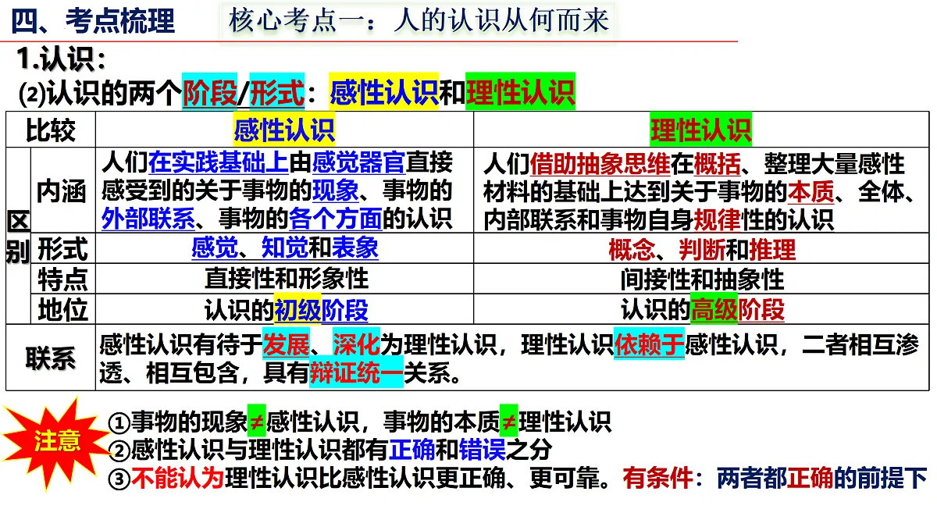The width and height of the screenshot is (937, 527).
Task: Click the cell '间接性和抽象性'
Action: [702, 279]
